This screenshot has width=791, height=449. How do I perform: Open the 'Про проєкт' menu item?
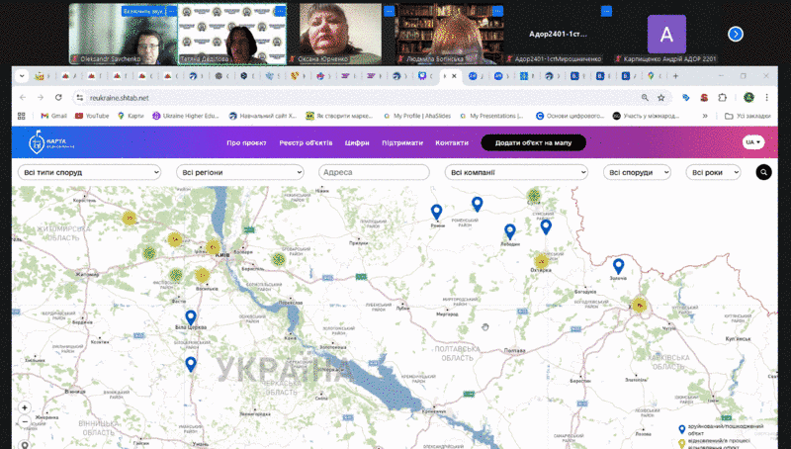[x=246, y=142]
